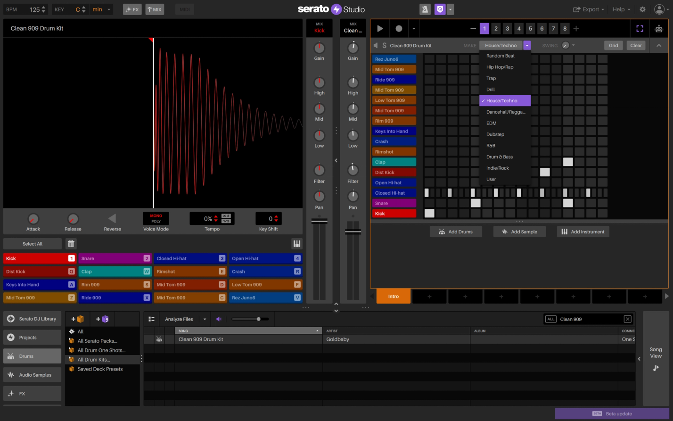Screen dimensions: 673x421
Task: Click the Add Instrument button
Action: point(583,231)
